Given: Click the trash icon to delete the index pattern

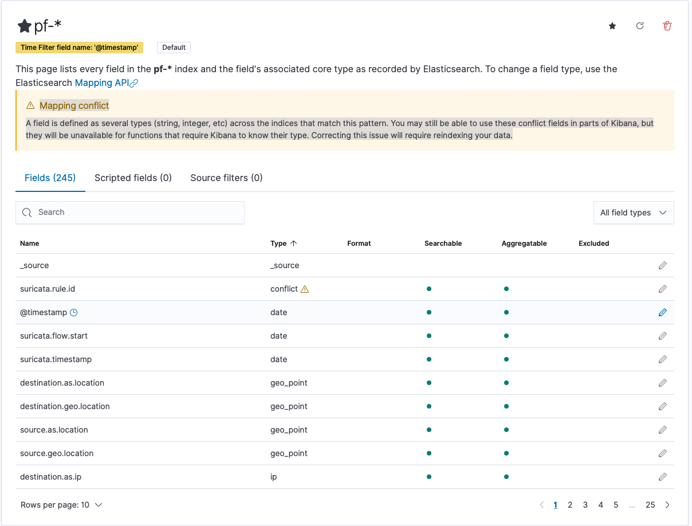Looking at the screenshot, I should (667, 26).
